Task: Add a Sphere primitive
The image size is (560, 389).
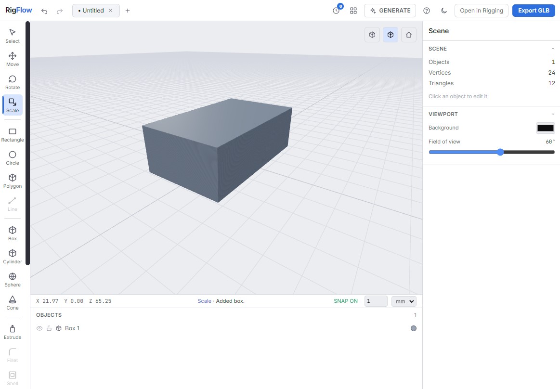Action: 13,279
